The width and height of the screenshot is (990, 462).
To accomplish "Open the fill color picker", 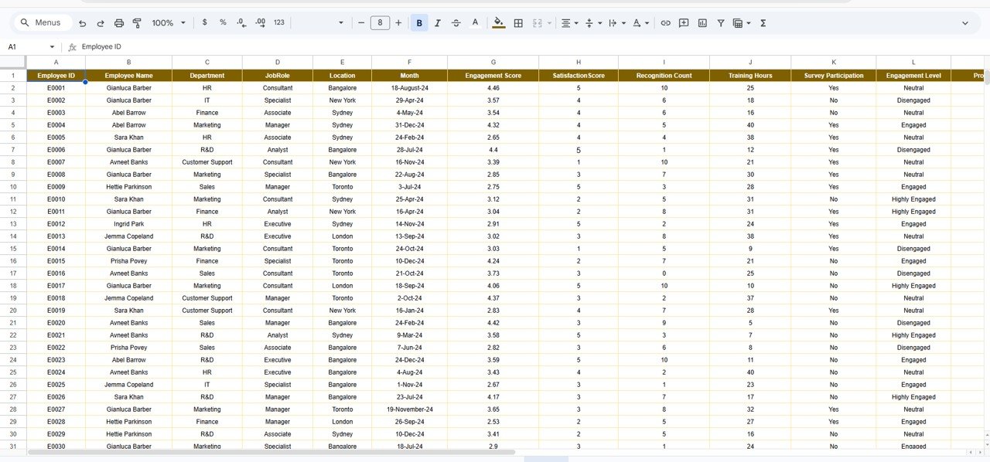I will pos(498,22).
